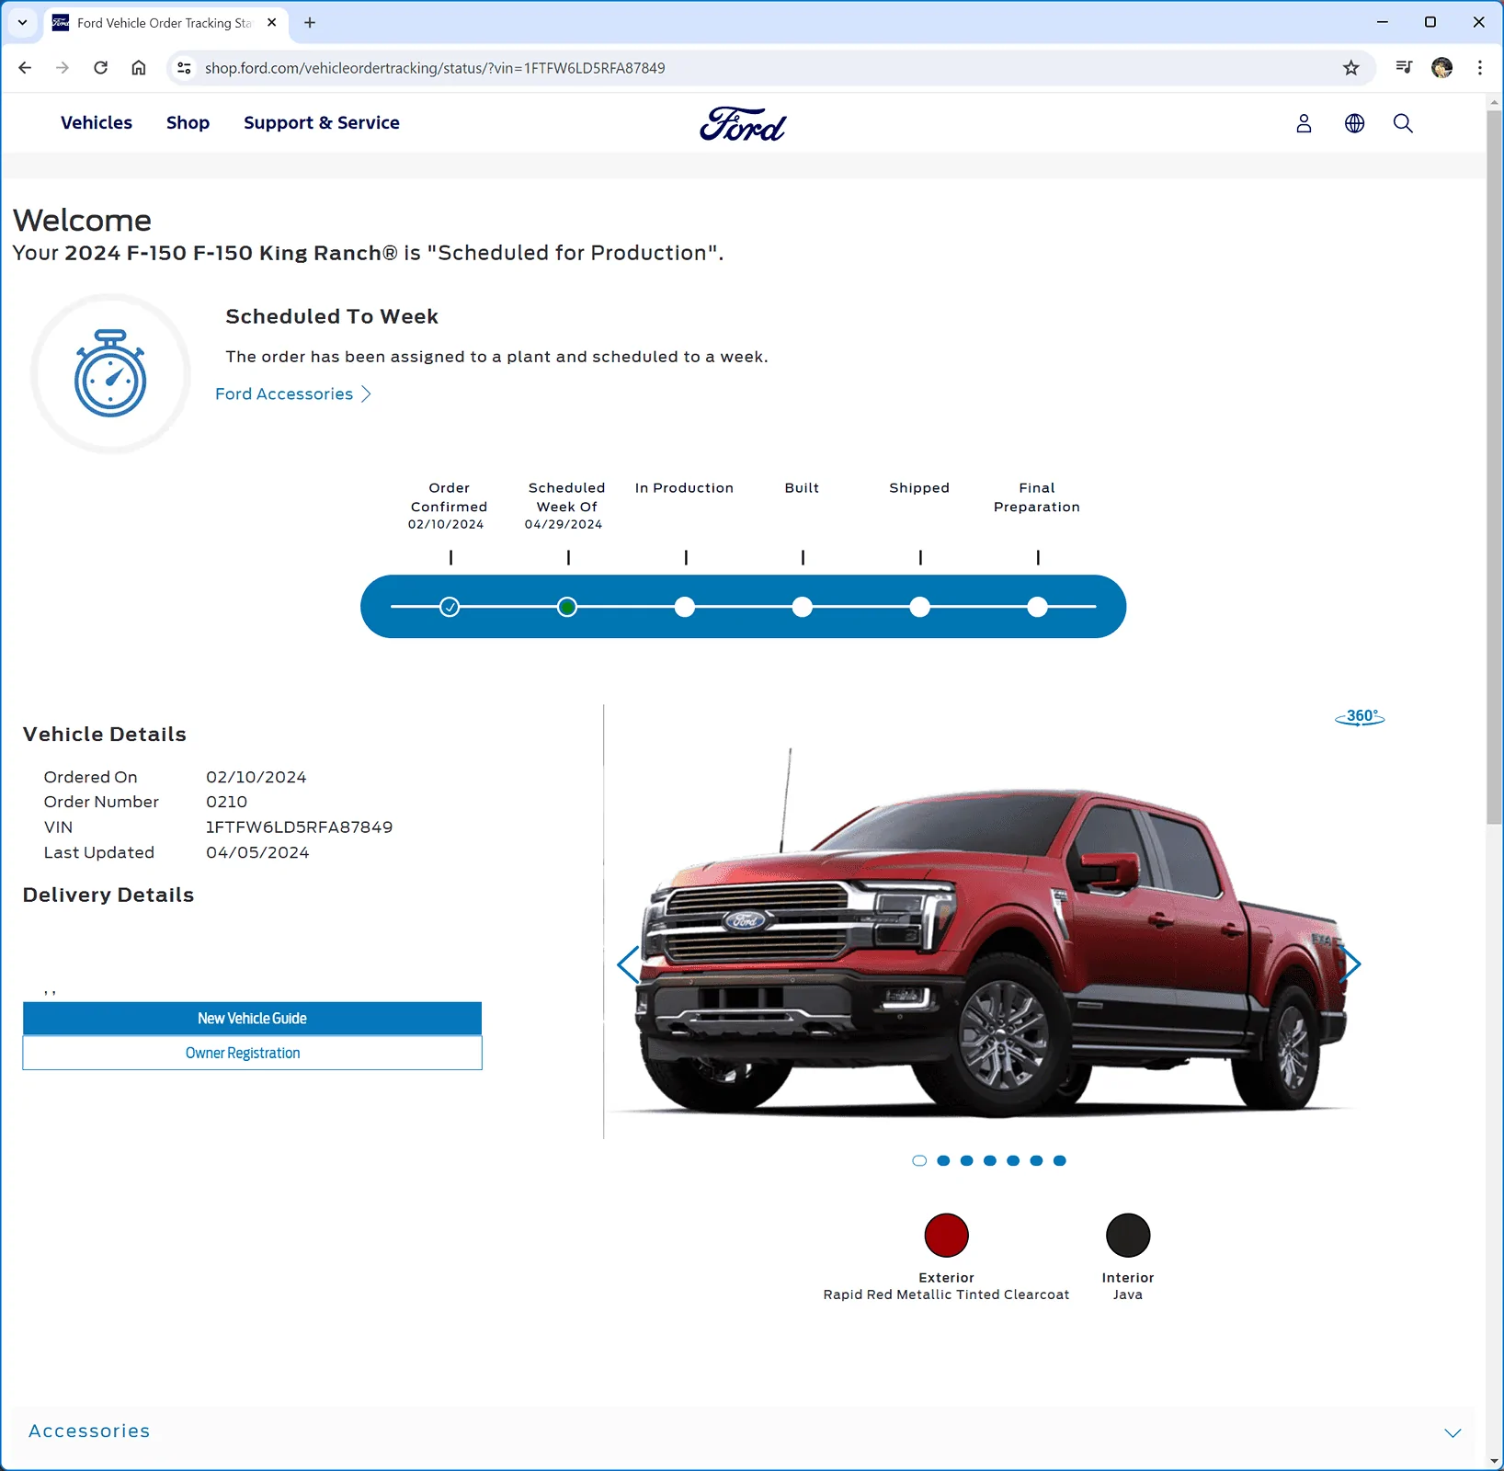Select the second carousel image dot
This screenshot has width=1504, height=1471.
943,1161
